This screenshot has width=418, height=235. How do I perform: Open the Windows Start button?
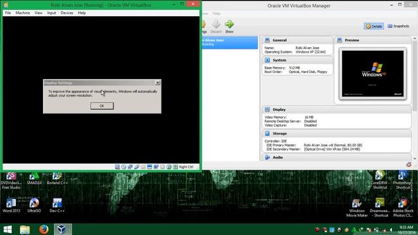[7, 229]
